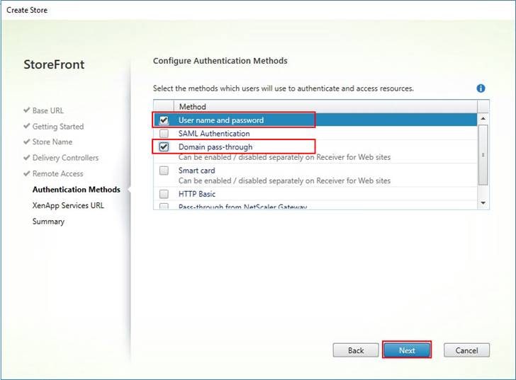This screenshot has width=516, height=380.
Task: Click the Cancel button
Action: point(466,350)
